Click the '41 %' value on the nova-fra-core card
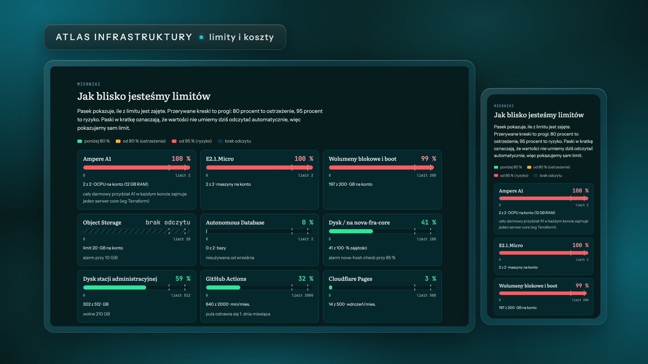This screenshot has height=364, width=648. click(429, 222)
